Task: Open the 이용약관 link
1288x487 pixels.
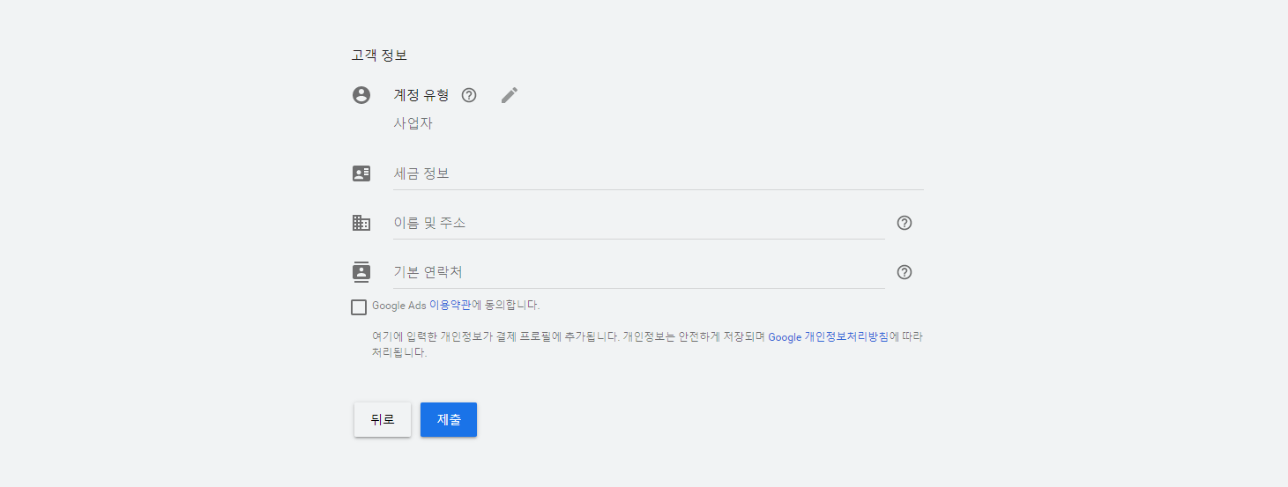Action: [x=450, y=306]
